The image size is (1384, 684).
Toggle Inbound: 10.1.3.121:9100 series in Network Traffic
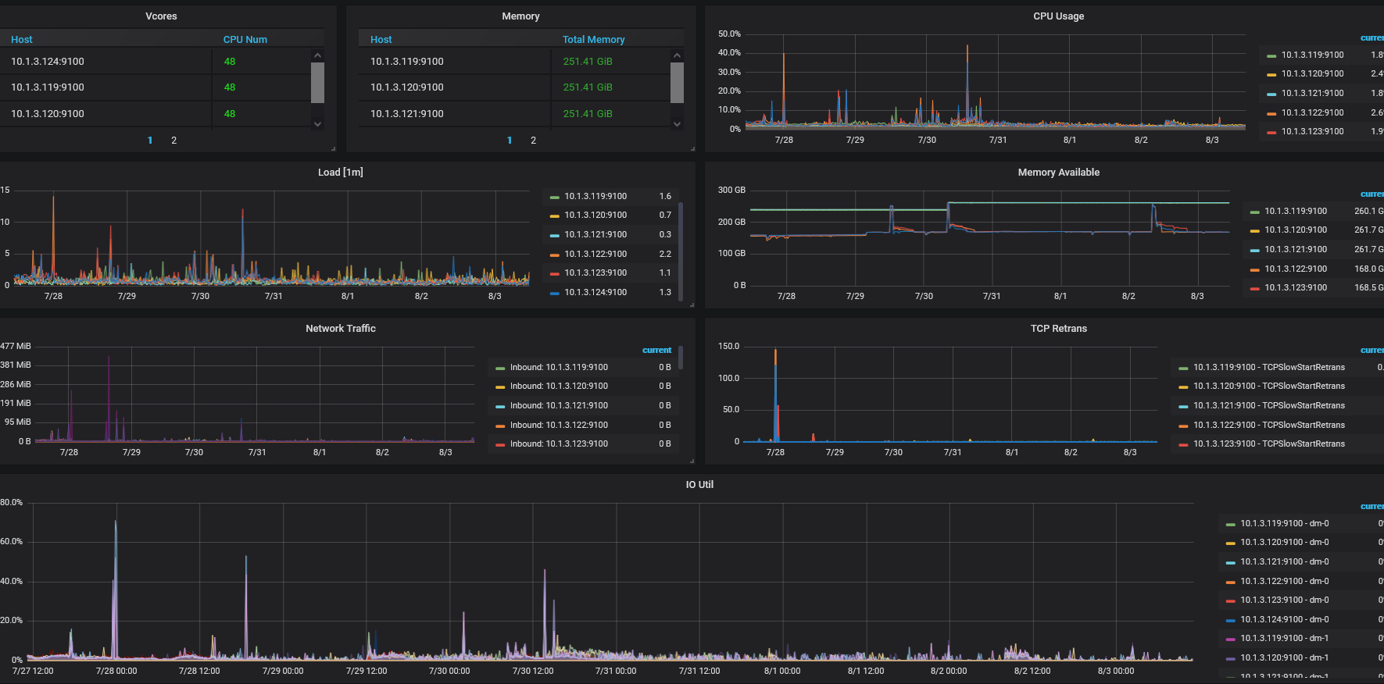tap(559, 405)
